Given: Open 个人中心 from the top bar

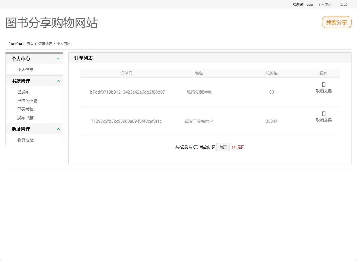Looking at the screenshot, I should (324, 4).
